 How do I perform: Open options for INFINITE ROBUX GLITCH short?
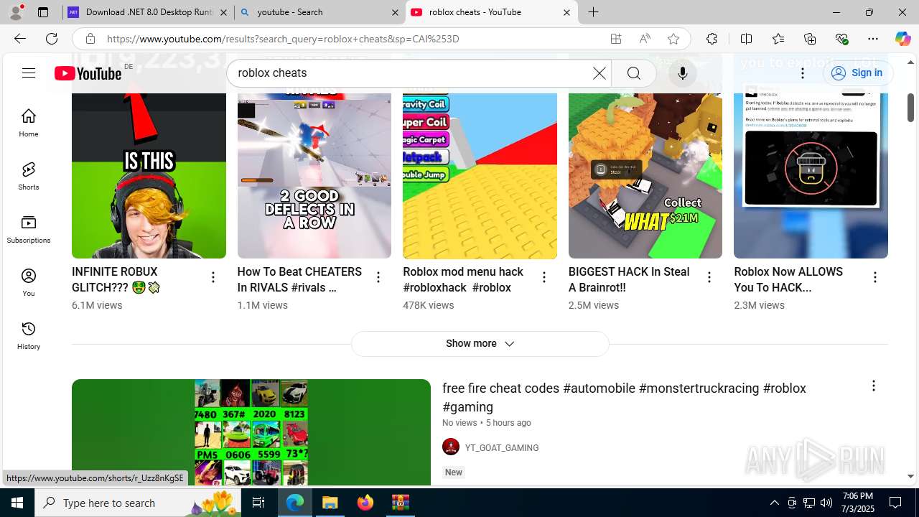213,277
